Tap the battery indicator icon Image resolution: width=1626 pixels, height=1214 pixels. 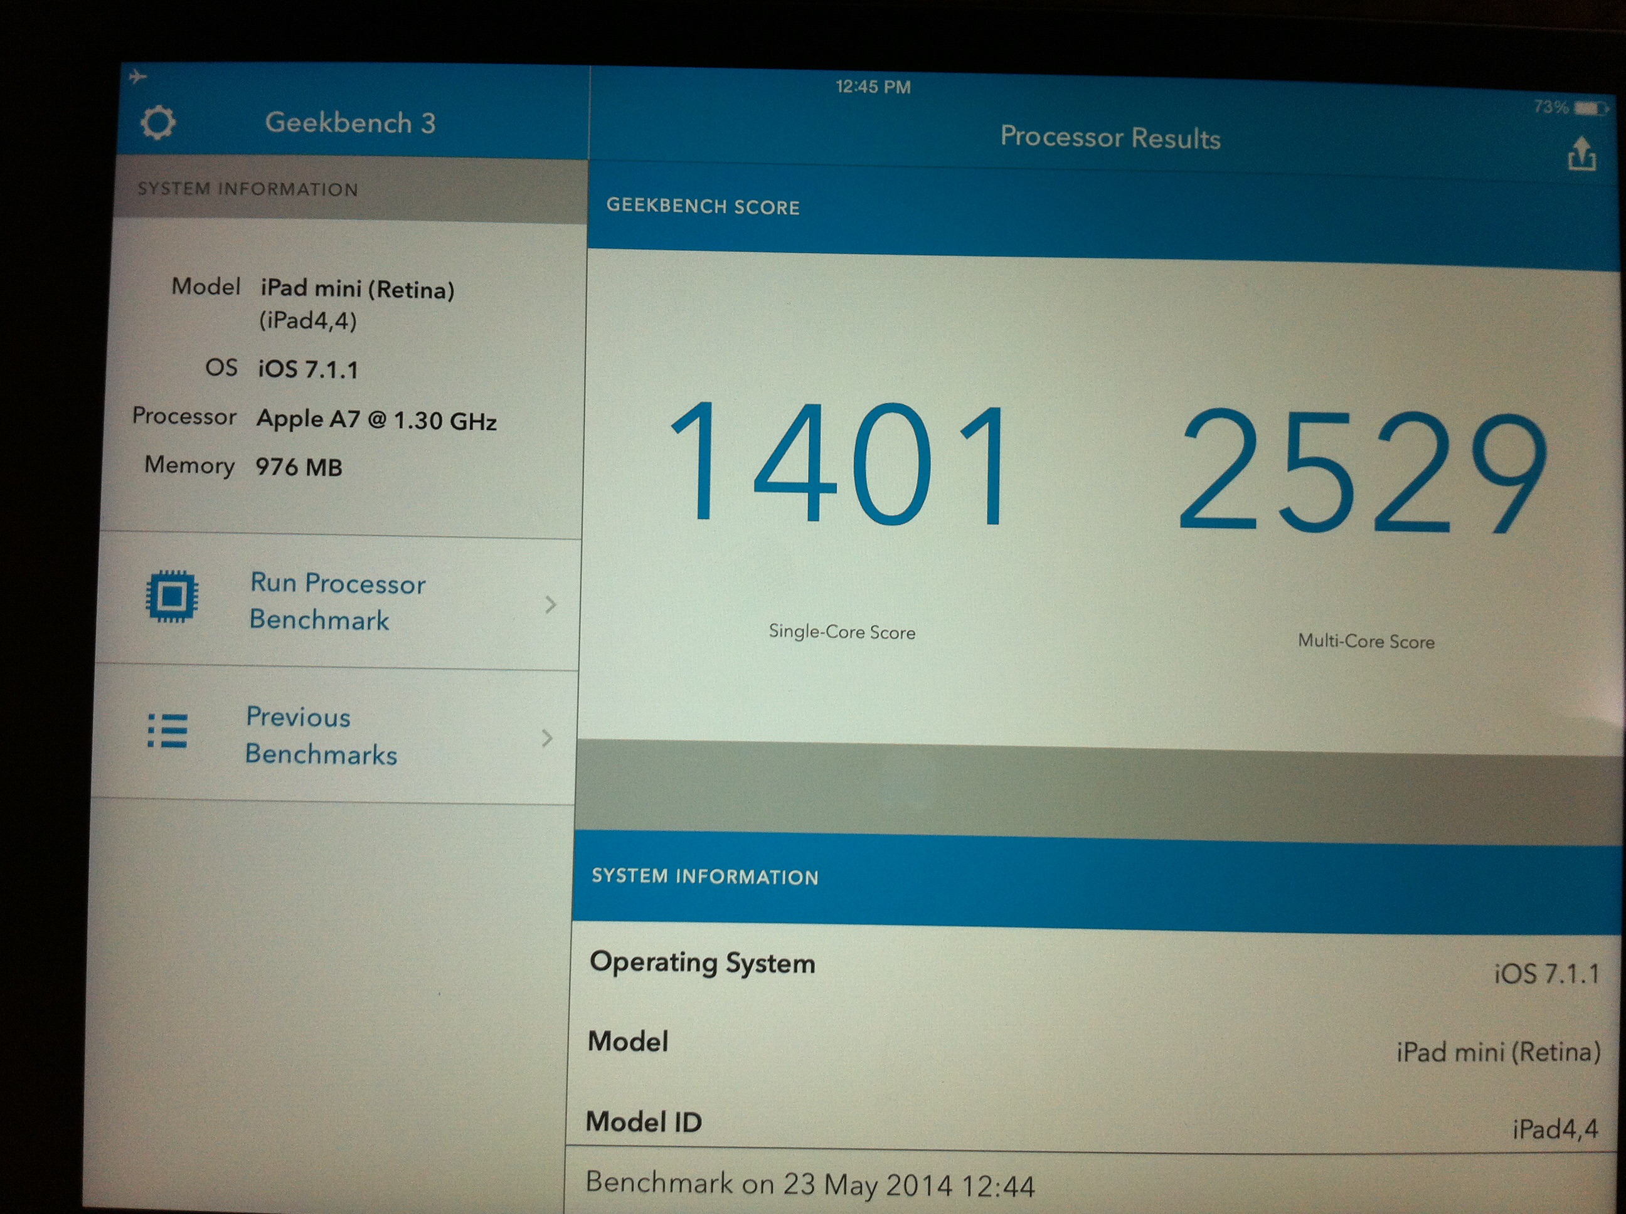[x=1591, y=108]
